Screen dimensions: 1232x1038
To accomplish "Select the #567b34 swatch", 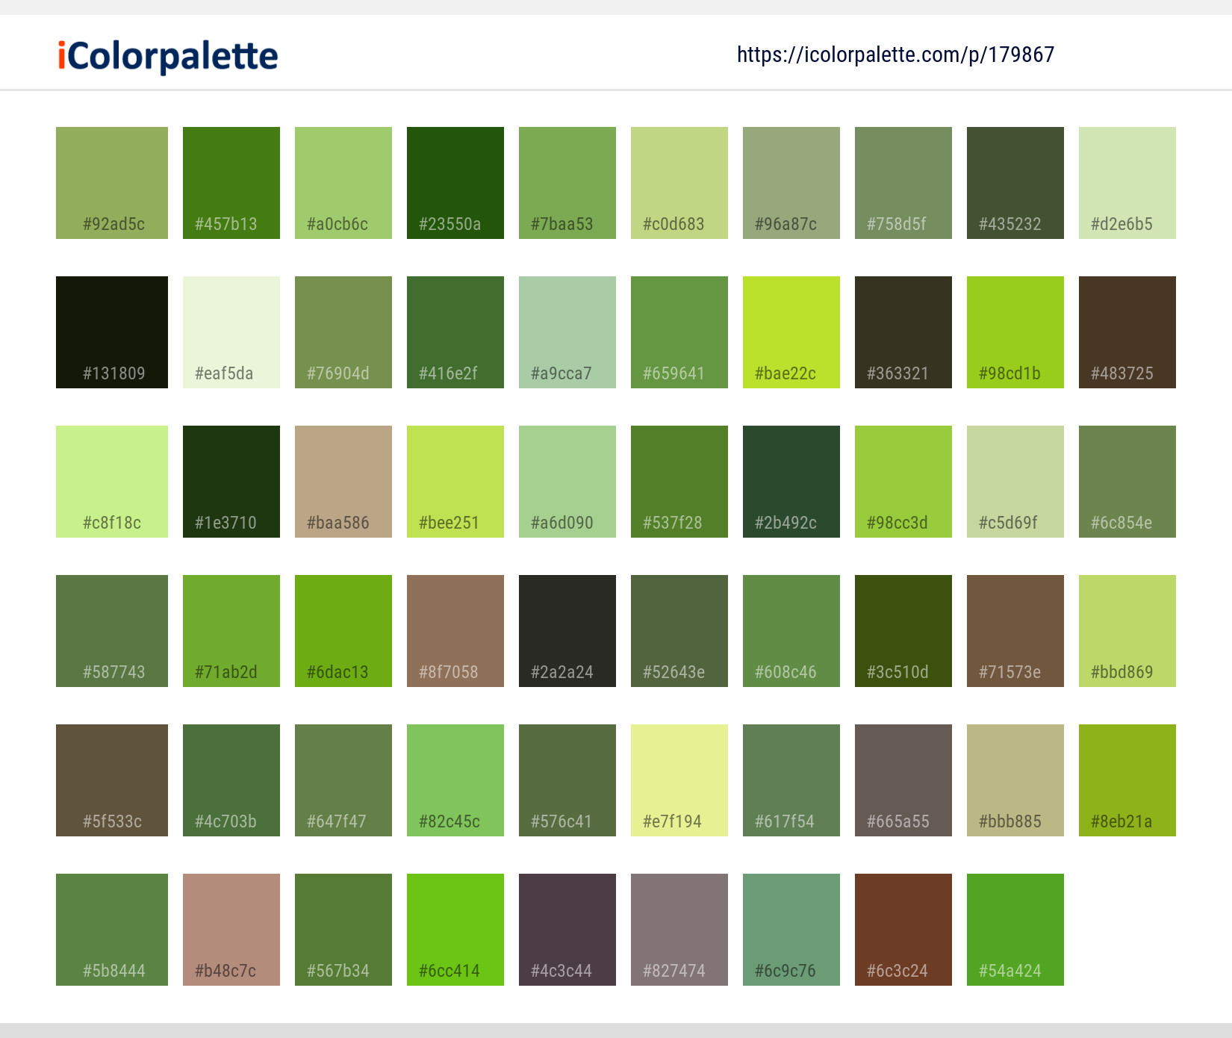I will [x=343, y=930].
